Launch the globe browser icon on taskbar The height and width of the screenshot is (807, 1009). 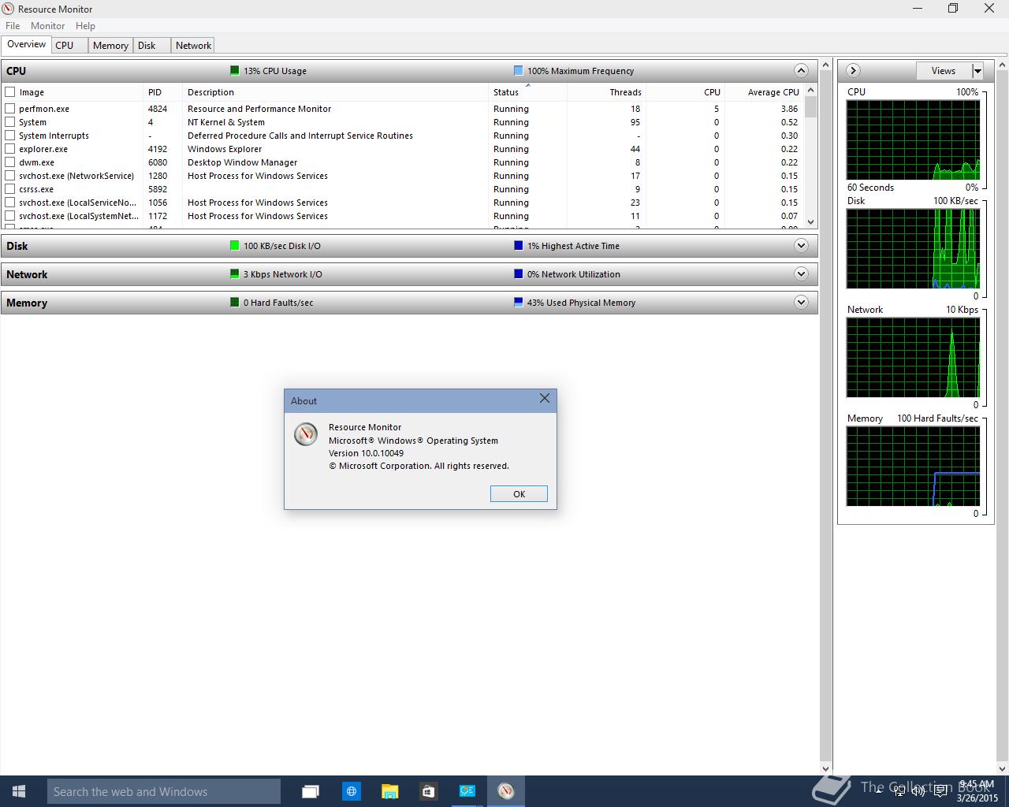pyautogui.click(x=352, y=791)
